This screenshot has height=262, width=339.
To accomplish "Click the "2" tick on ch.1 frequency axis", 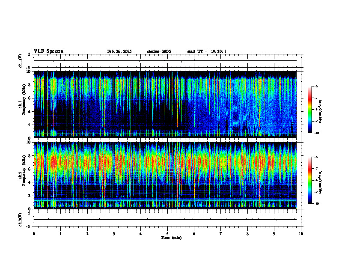I will click(30, 125).
